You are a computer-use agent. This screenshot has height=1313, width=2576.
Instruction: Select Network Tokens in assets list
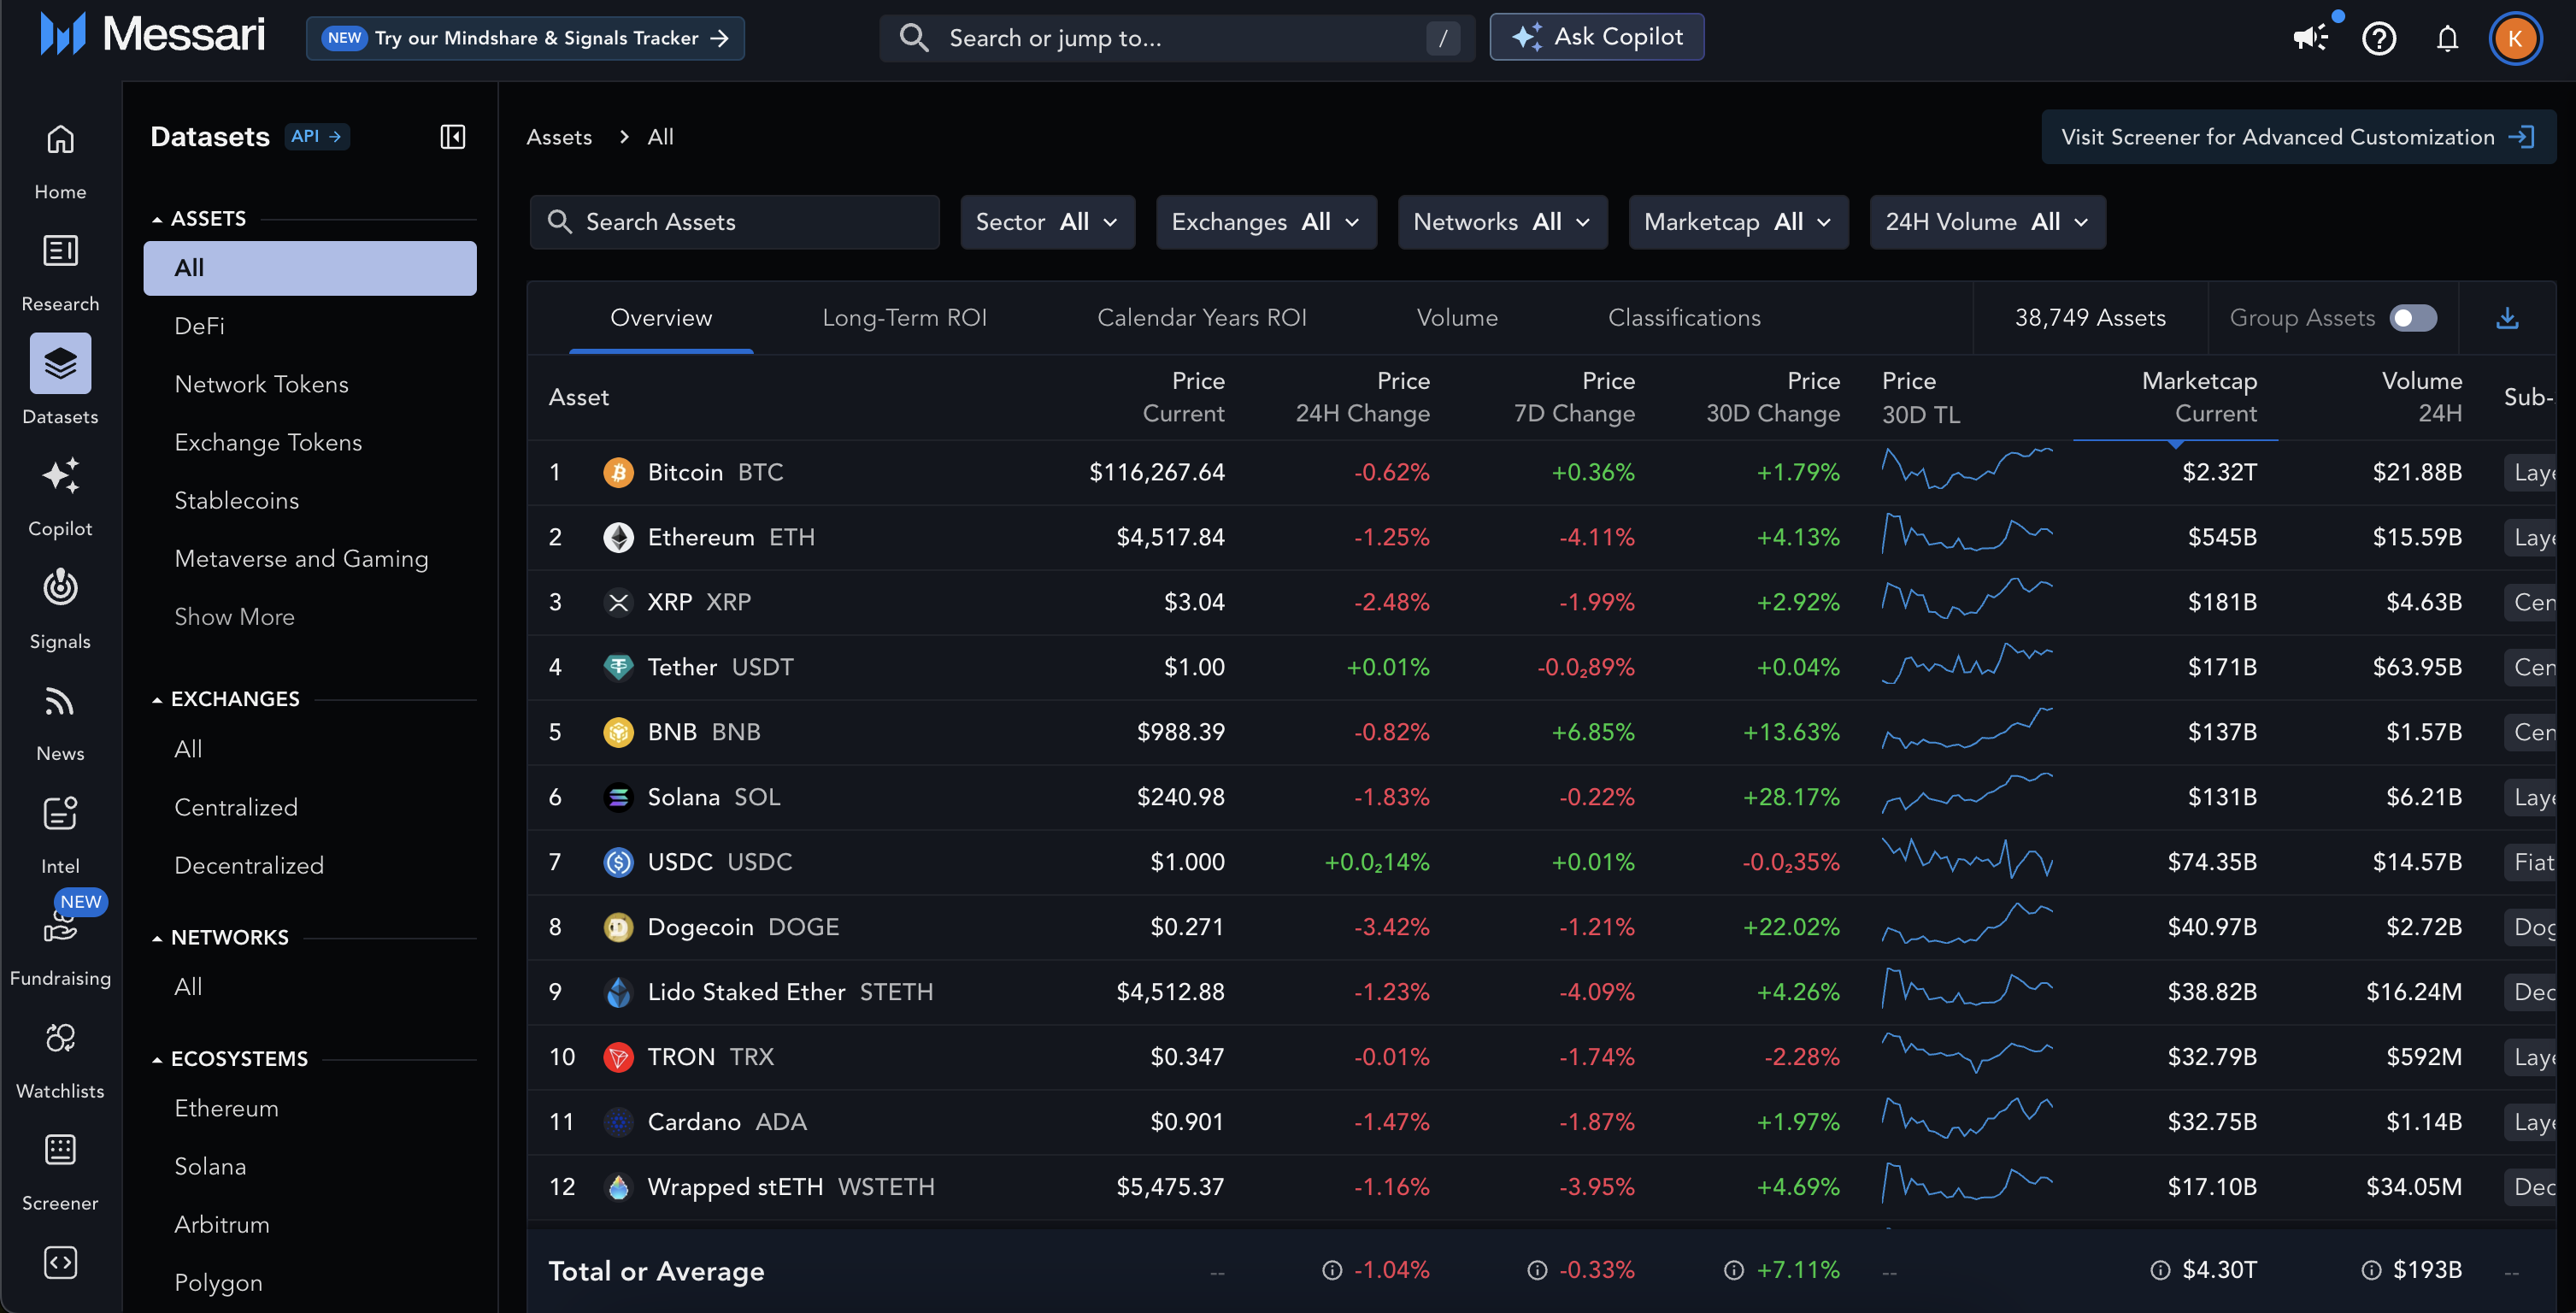[261, 385]
